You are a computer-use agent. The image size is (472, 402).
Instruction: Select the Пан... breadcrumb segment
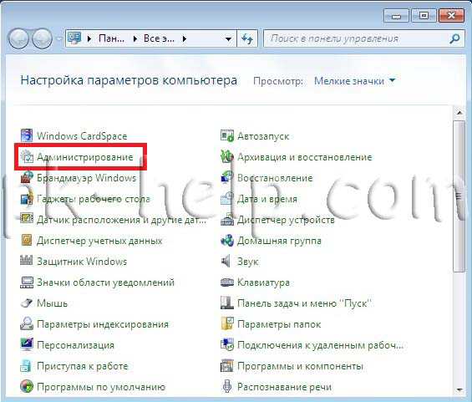(112, 38)
